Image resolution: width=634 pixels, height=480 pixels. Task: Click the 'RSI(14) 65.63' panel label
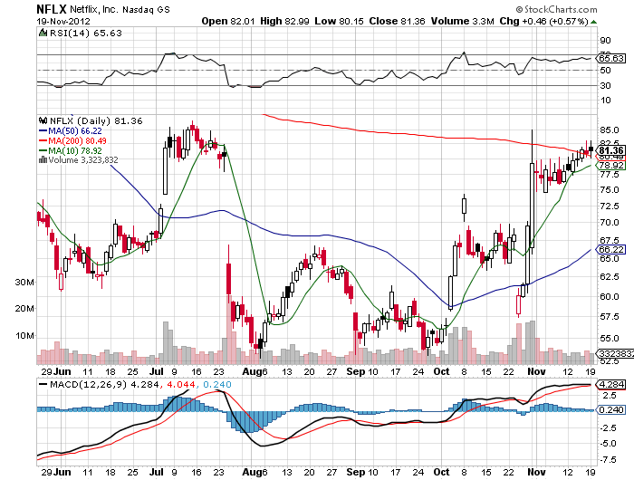click(86, 34)
